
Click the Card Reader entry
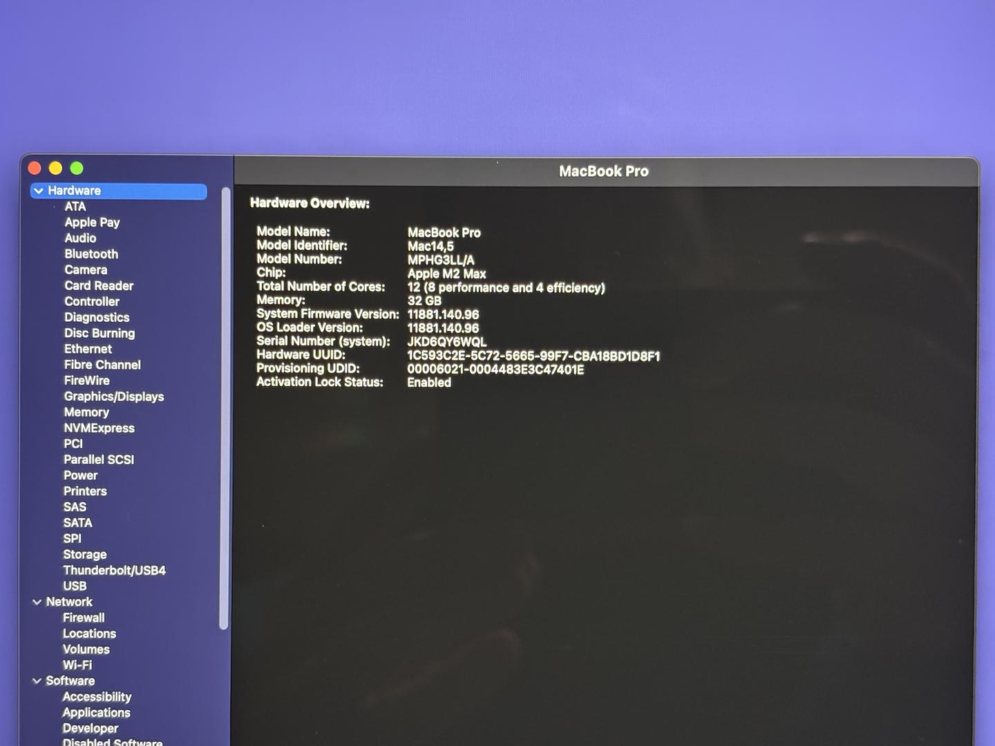point(99,286)
